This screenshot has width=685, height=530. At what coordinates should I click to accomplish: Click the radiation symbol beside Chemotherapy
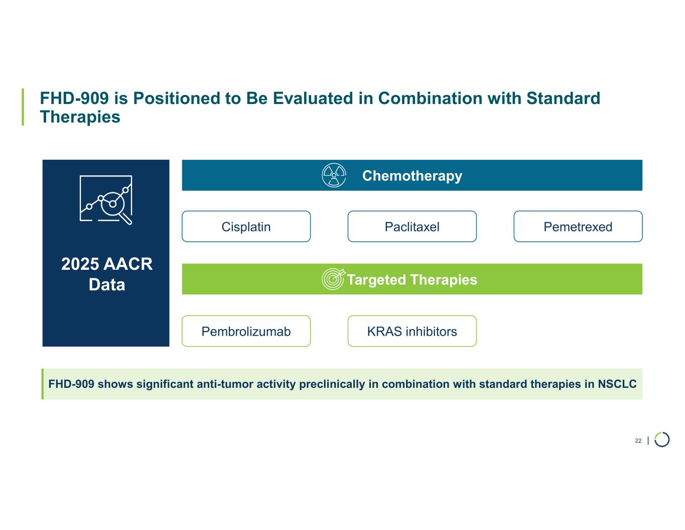334,175
